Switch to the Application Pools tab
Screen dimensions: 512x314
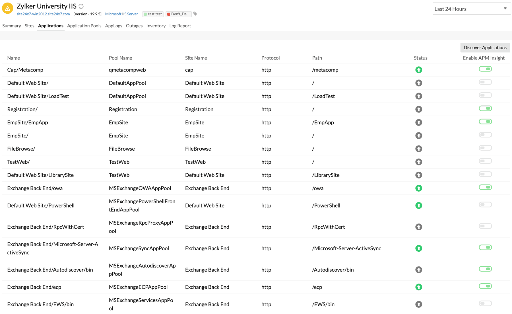coord(84,26)
